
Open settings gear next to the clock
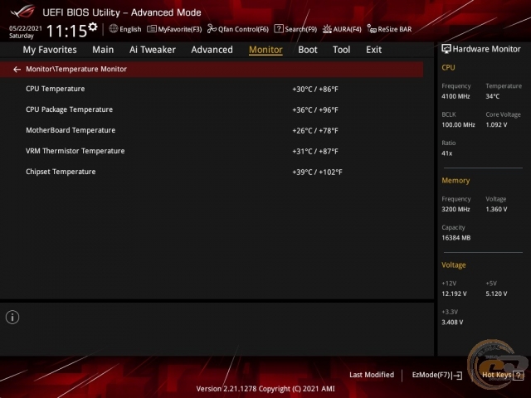pos(93,27)
